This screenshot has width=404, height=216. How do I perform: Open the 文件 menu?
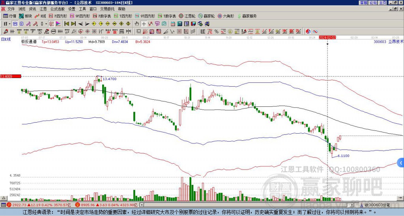coord(11,9)
